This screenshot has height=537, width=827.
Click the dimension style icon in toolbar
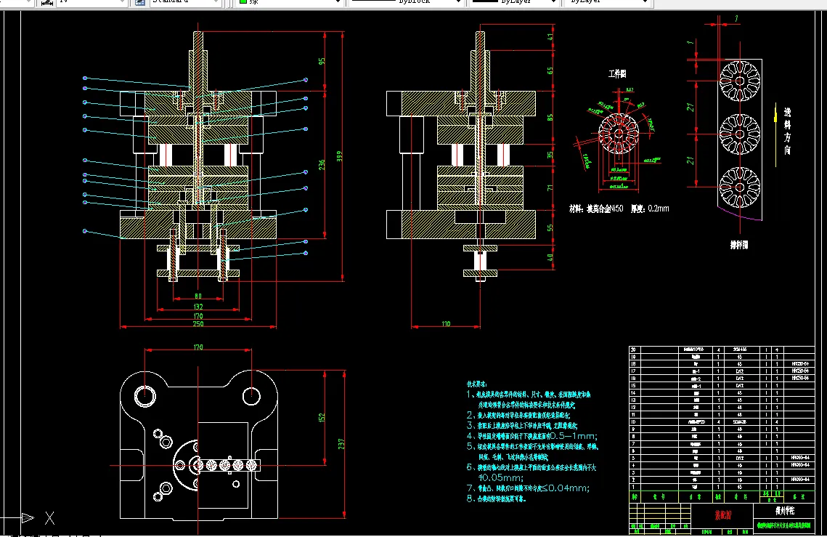(x=47, y=2)
